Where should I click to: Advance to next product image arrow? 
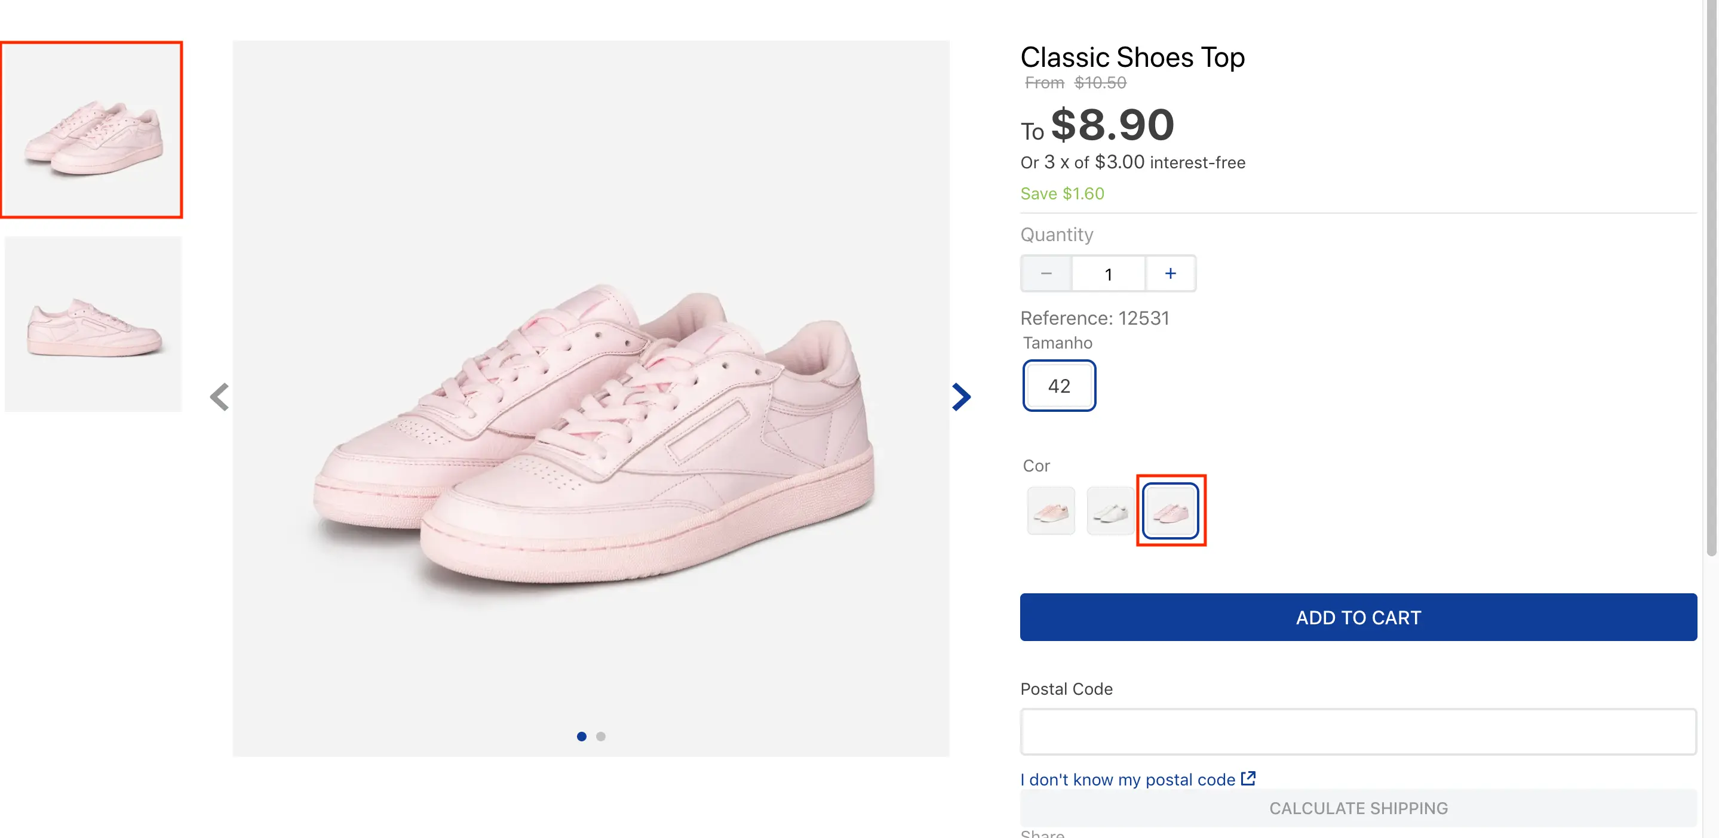coord(961,398)
